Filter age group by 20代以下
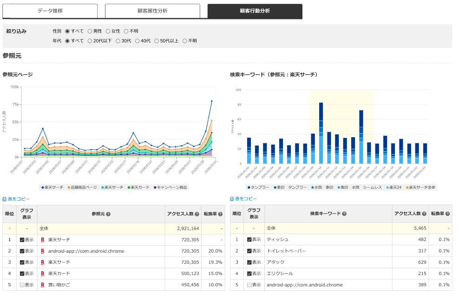 (90, 41)
